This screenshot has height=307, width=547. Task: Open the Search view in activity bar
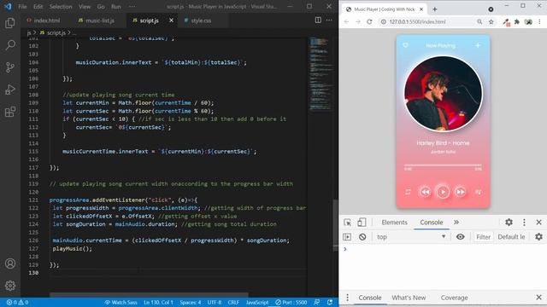pos(10,45)
